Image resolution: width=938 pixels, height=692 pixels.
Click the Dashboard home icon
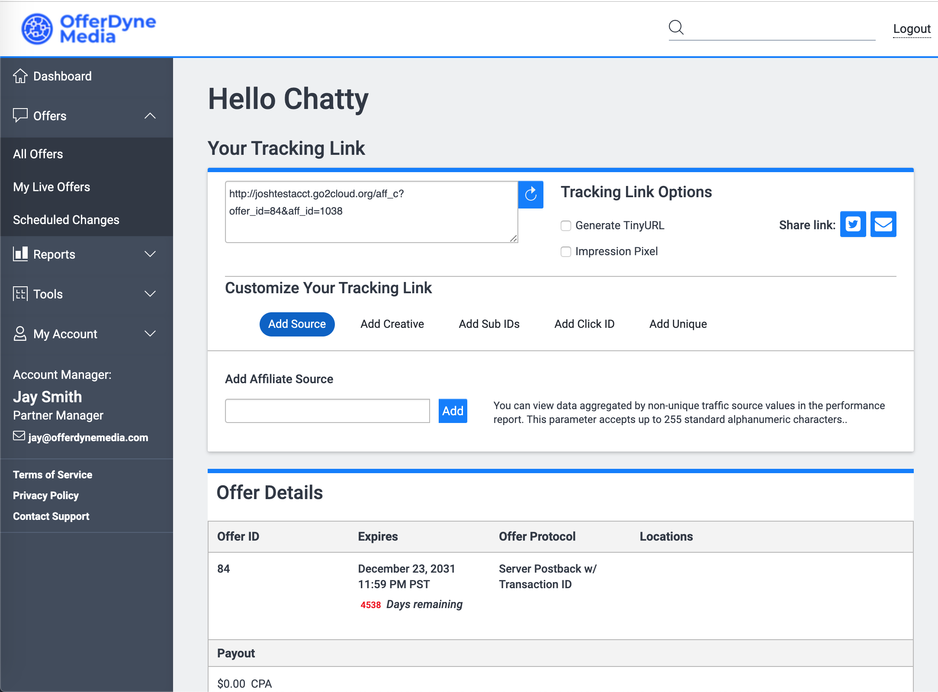click(20, 76)
